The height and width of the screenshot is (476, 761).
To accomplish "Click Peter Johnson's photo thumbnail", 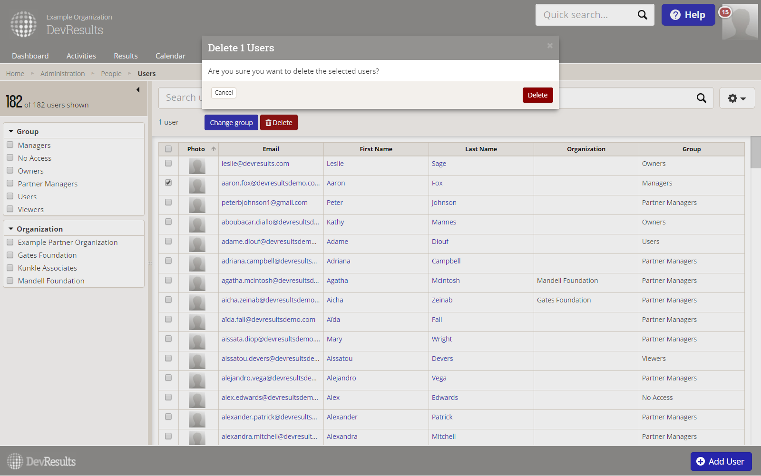I will [x=197, y=205].
